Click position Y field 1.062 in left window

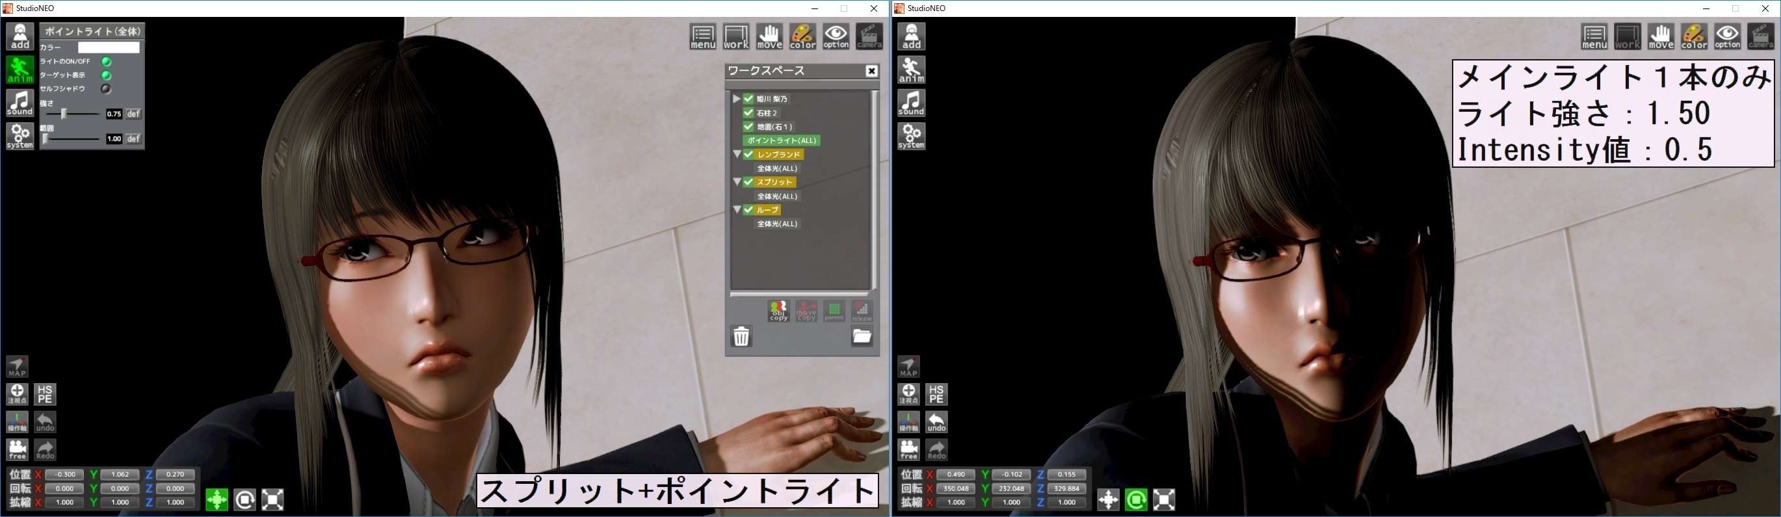coord(120,474)
